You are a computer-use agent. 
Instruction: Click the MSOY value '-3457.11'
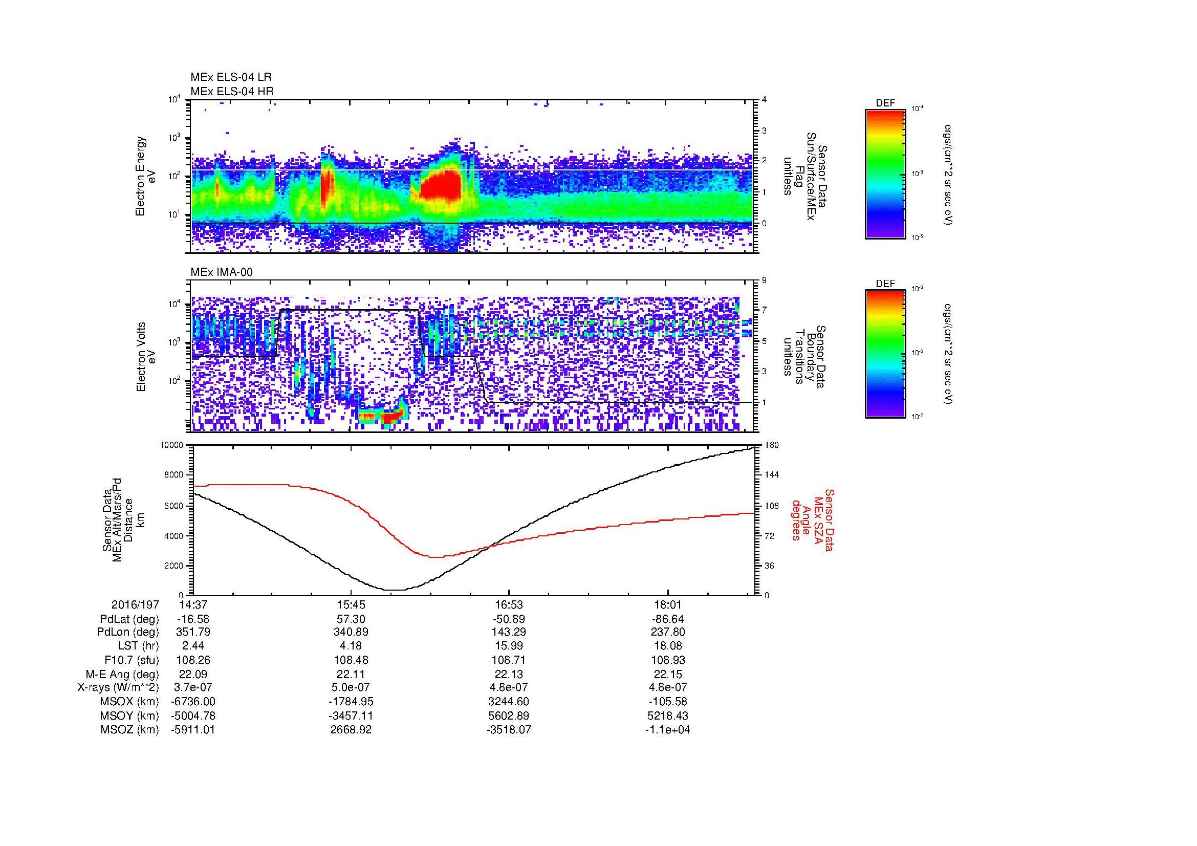click(x=351, y=715)
